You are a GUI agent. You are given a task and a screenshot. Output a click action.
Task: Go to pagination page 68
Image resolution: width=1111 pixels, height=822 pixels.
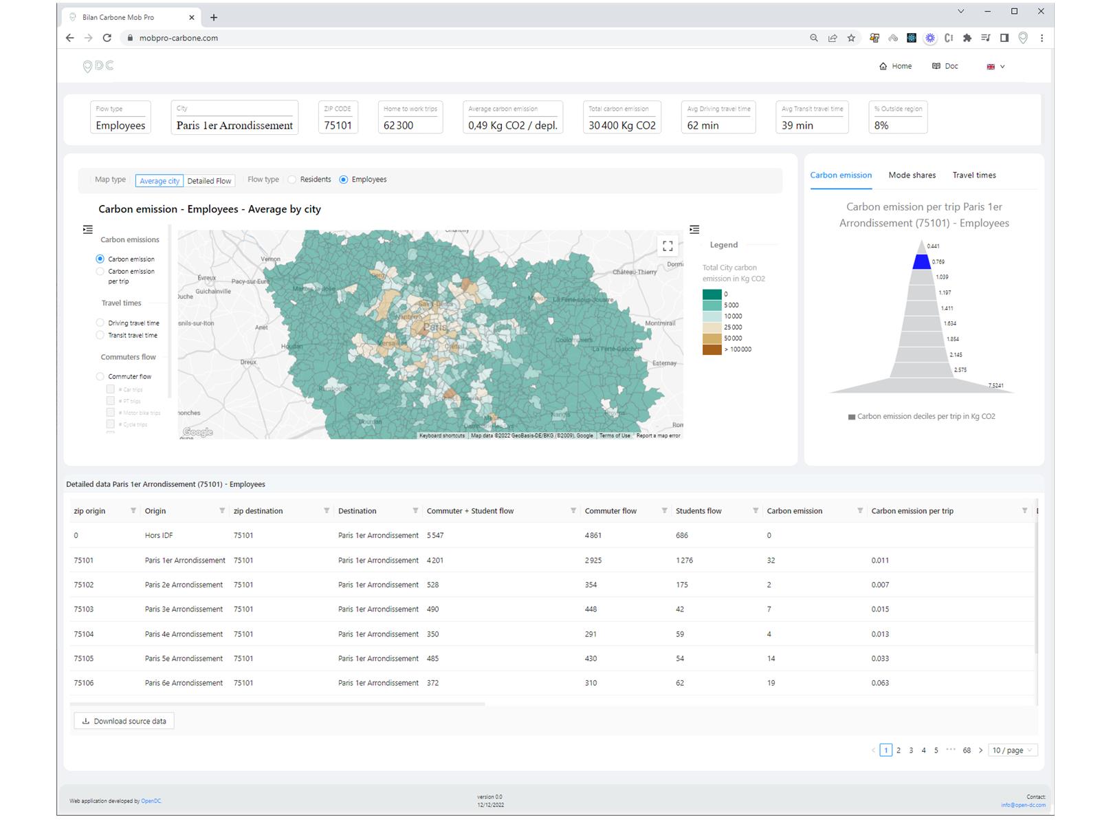pyautogui.click(x=967, y=750)
